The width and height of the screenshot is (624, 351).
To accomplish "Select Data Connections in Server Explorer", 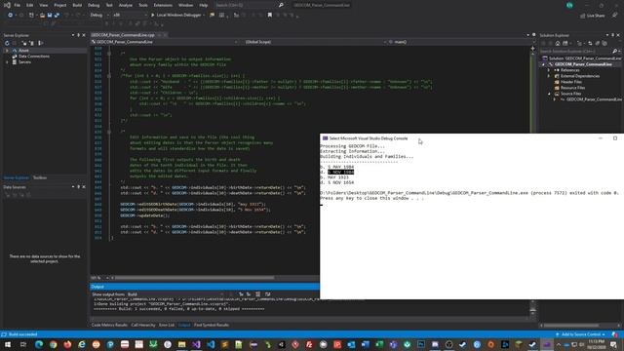I will coord(34,57).
